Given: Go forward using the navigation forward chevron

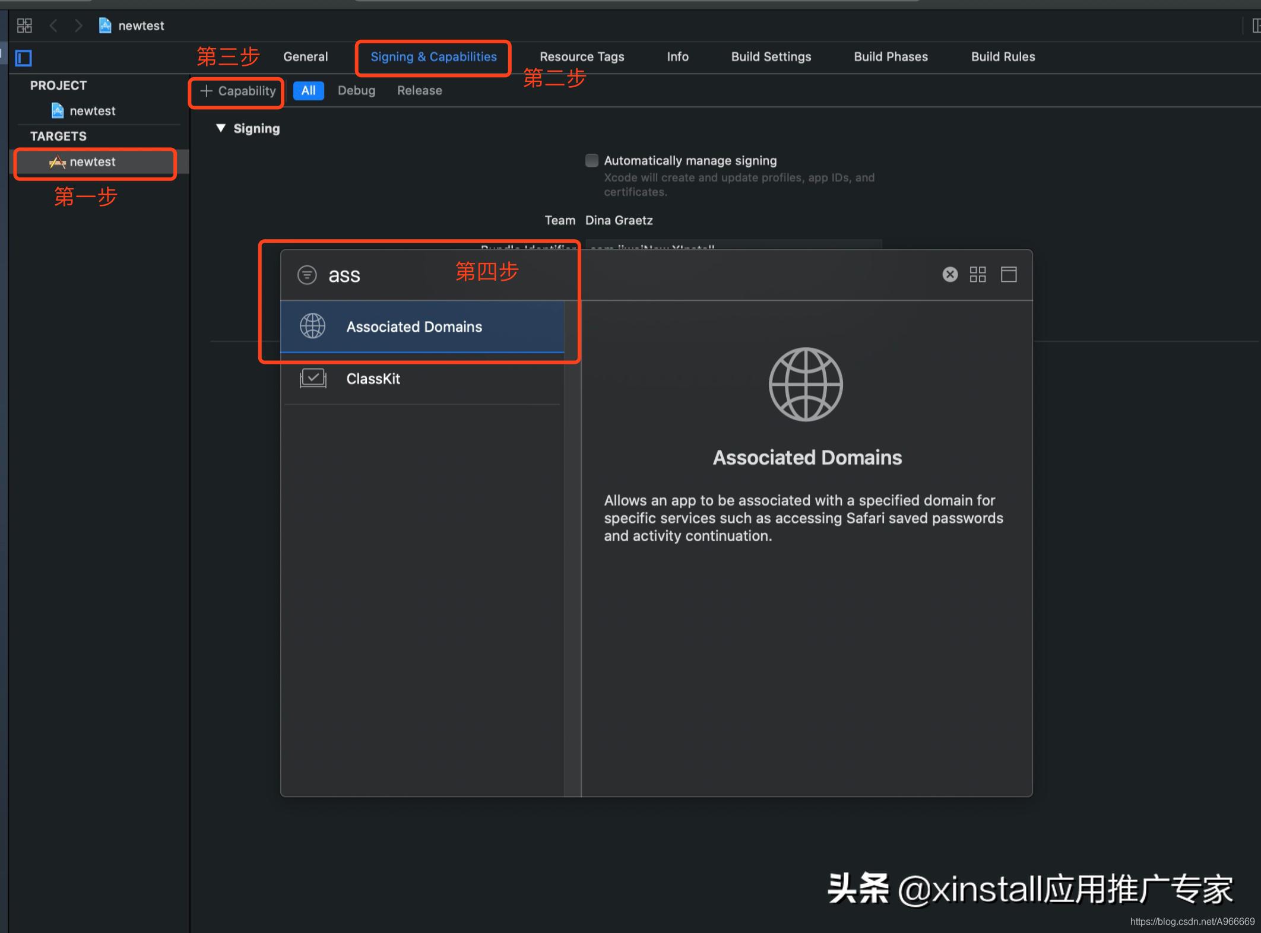Looking at the screenshot, I should (79, 25).
